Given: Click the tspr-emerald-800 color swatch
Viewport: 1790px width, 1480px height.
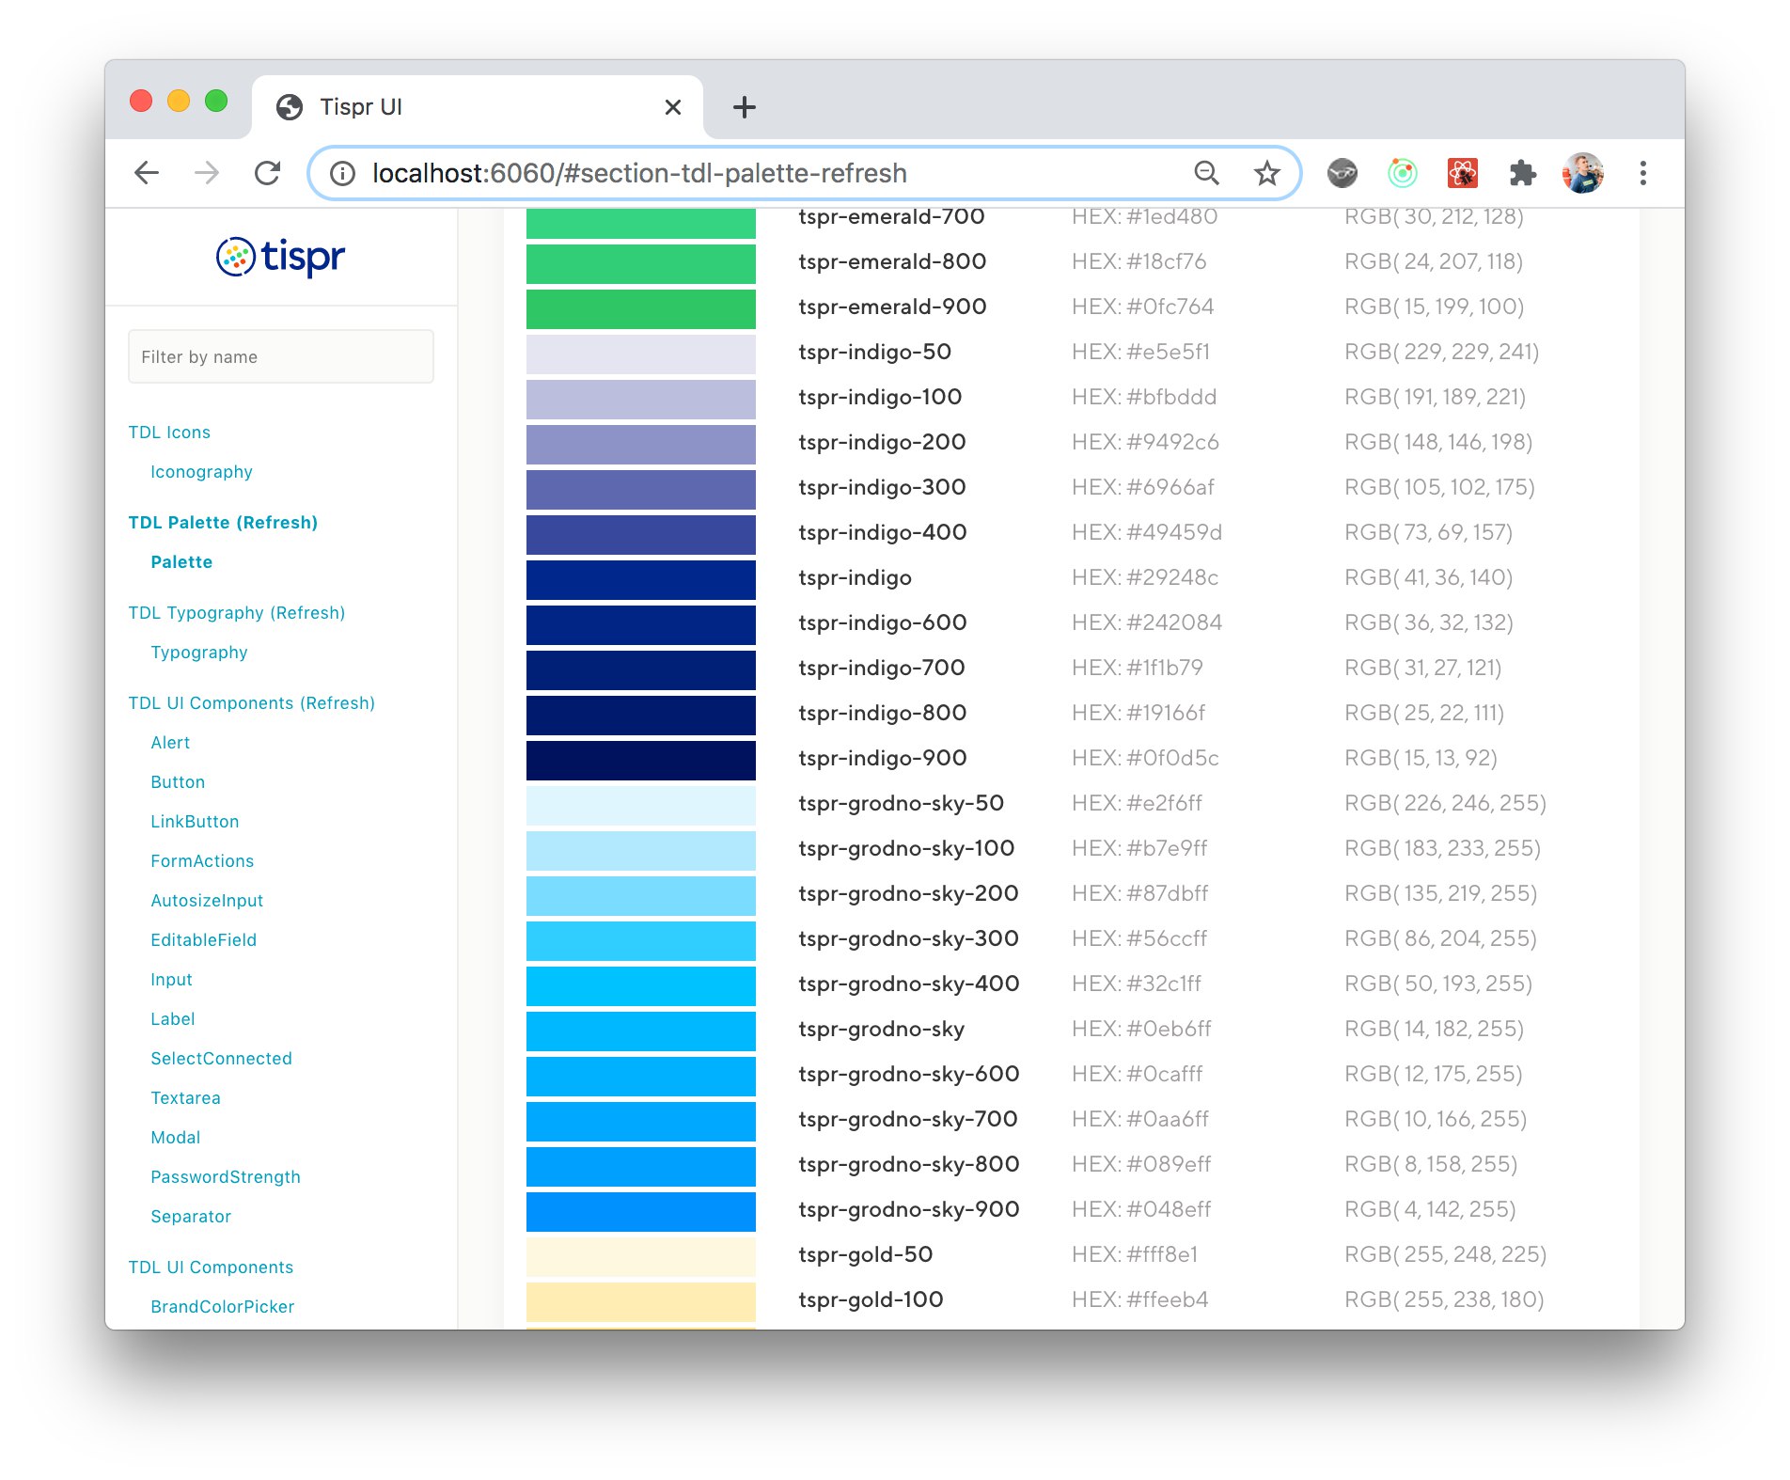Looking at the screenshot, I should click(640, 263).
